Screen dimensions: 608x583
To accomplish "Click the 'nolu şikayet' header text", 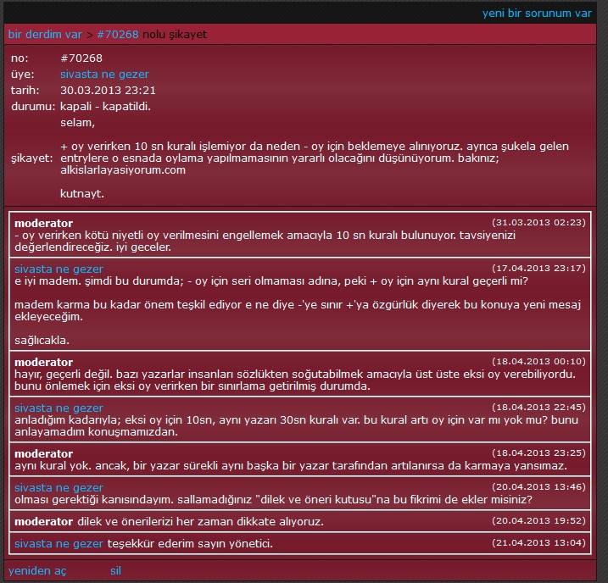I will pyautogui.click(x=175, y=35).
